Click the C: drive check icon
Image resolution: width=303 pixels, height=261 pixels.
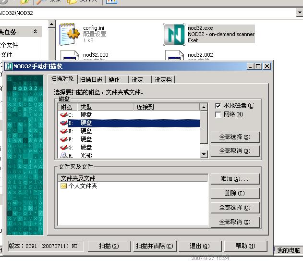[x=64, y=115]
